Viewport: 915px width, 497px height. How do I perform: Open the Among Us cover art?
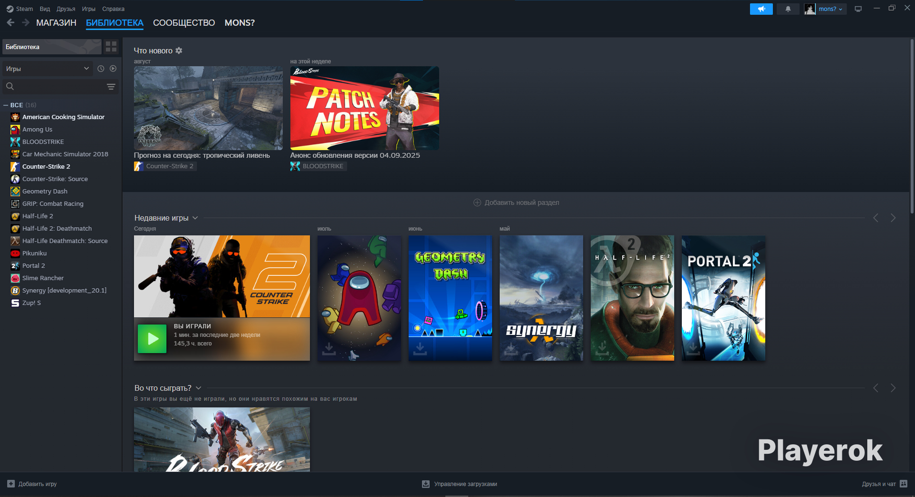[359, 298]
